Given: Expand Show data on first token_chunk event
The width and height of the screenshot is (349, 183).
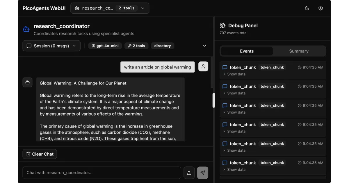Looking at the screenshot, I should (234, 74).
